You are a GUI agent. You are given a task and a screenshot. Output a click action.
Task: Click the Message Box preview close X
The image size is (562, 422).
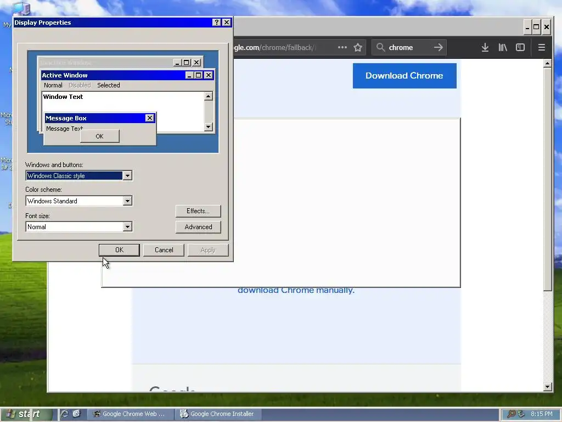[x=150, y=118]
